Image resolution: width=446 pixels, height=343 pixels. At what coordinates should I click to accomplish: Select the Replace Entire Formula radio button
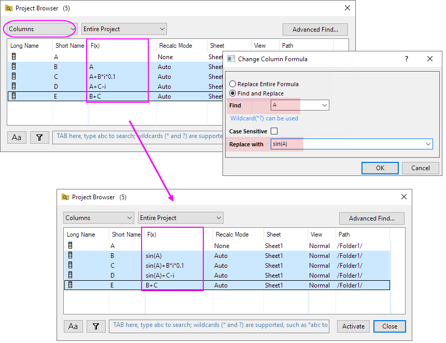233,84
